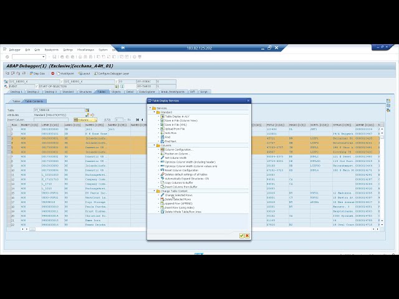
Task: Click the Insert Column input field
Action: click(51, 120)
